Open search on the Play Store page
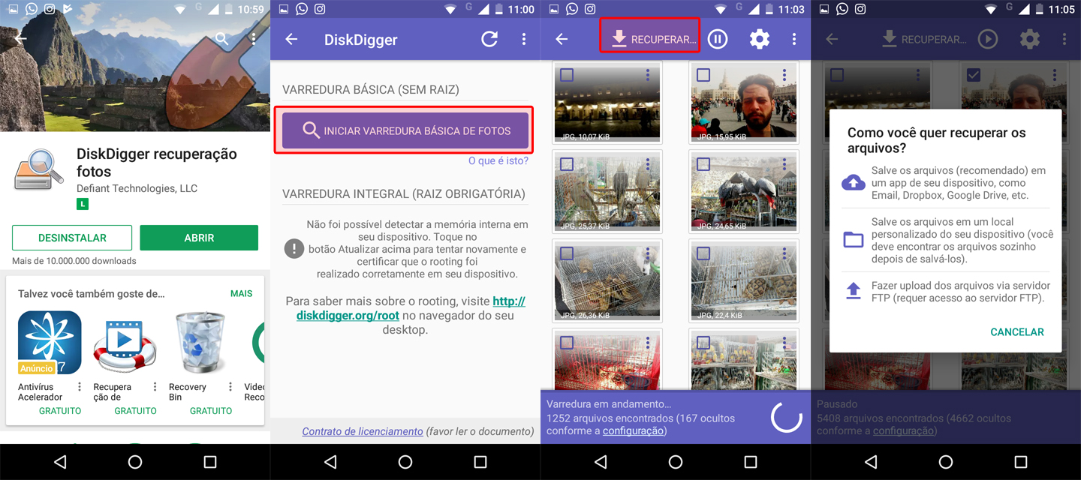 tap(221, 38)
